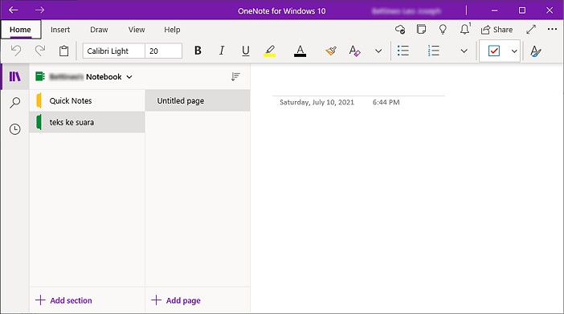Go back with the left arrow
Image resolution: width=564 pixels, height=314 pixels.
[x=14, y=10]
